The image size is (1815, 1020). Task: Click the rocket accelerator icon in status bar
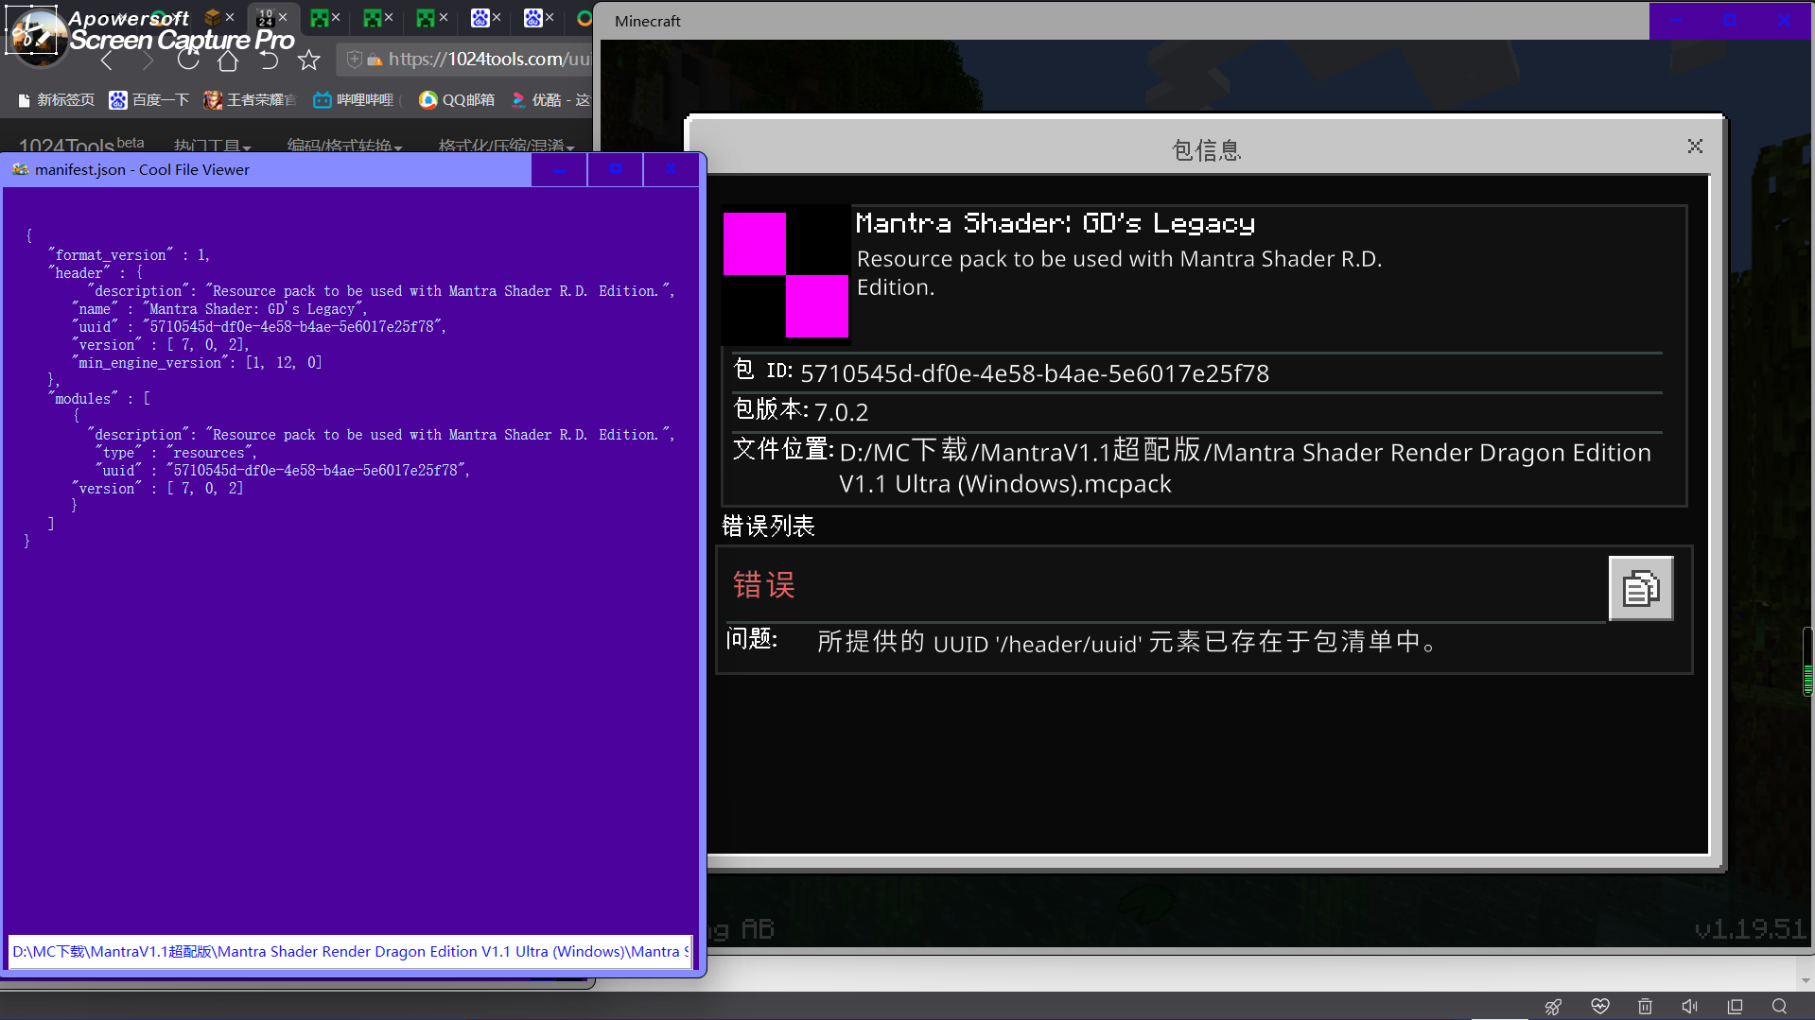point(1553,1007)
